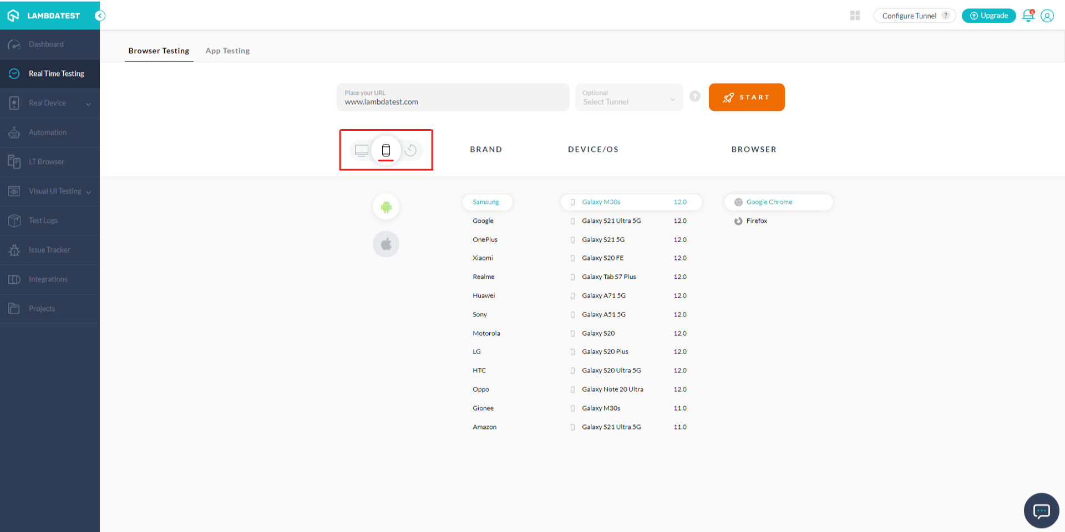The image size is (1065, 532).
Task: Select Firefox from browser list
Action: click(x=756, y=221)
